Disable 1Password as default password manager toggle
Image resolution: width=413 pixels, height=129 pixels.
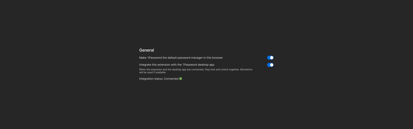(x=270, y=58)
